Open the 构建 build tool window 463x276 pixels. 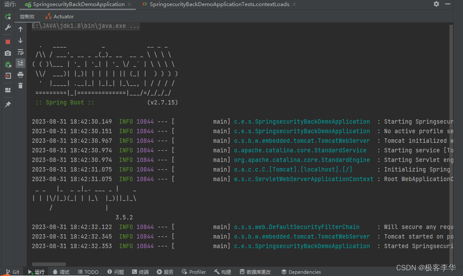(223, 272)
